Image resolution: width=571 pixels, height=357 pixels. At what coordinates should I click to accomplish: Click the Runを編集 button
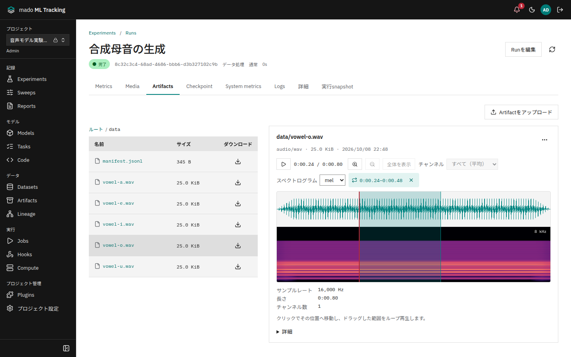click(523, 50)
